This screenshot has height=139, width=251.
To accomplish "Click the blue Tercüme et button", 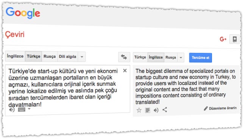I will pos(200,58).
